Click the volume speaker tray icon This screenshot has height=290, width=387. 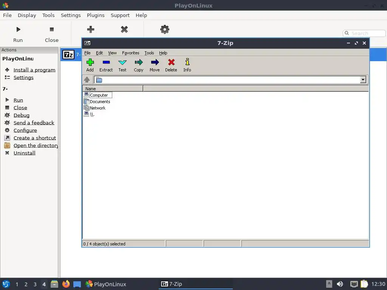coord(340,284)
